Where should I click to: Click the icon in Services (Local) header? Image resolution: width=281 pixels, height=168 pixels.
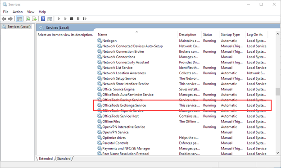[41, 27]
